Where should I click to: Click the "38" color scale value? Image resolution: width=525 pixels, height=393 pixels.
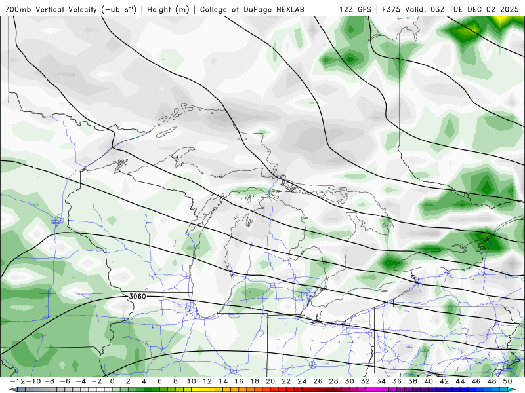(x=413, y=381)
